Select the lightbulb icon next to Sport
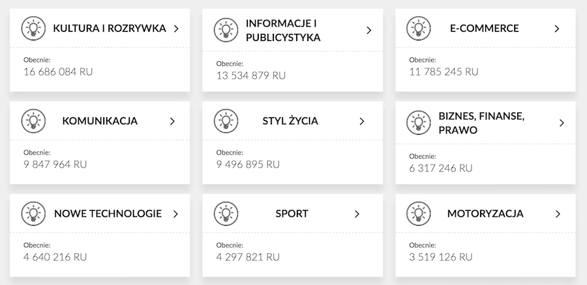Screen dimensions: 587x285 (x=226, y=213)
